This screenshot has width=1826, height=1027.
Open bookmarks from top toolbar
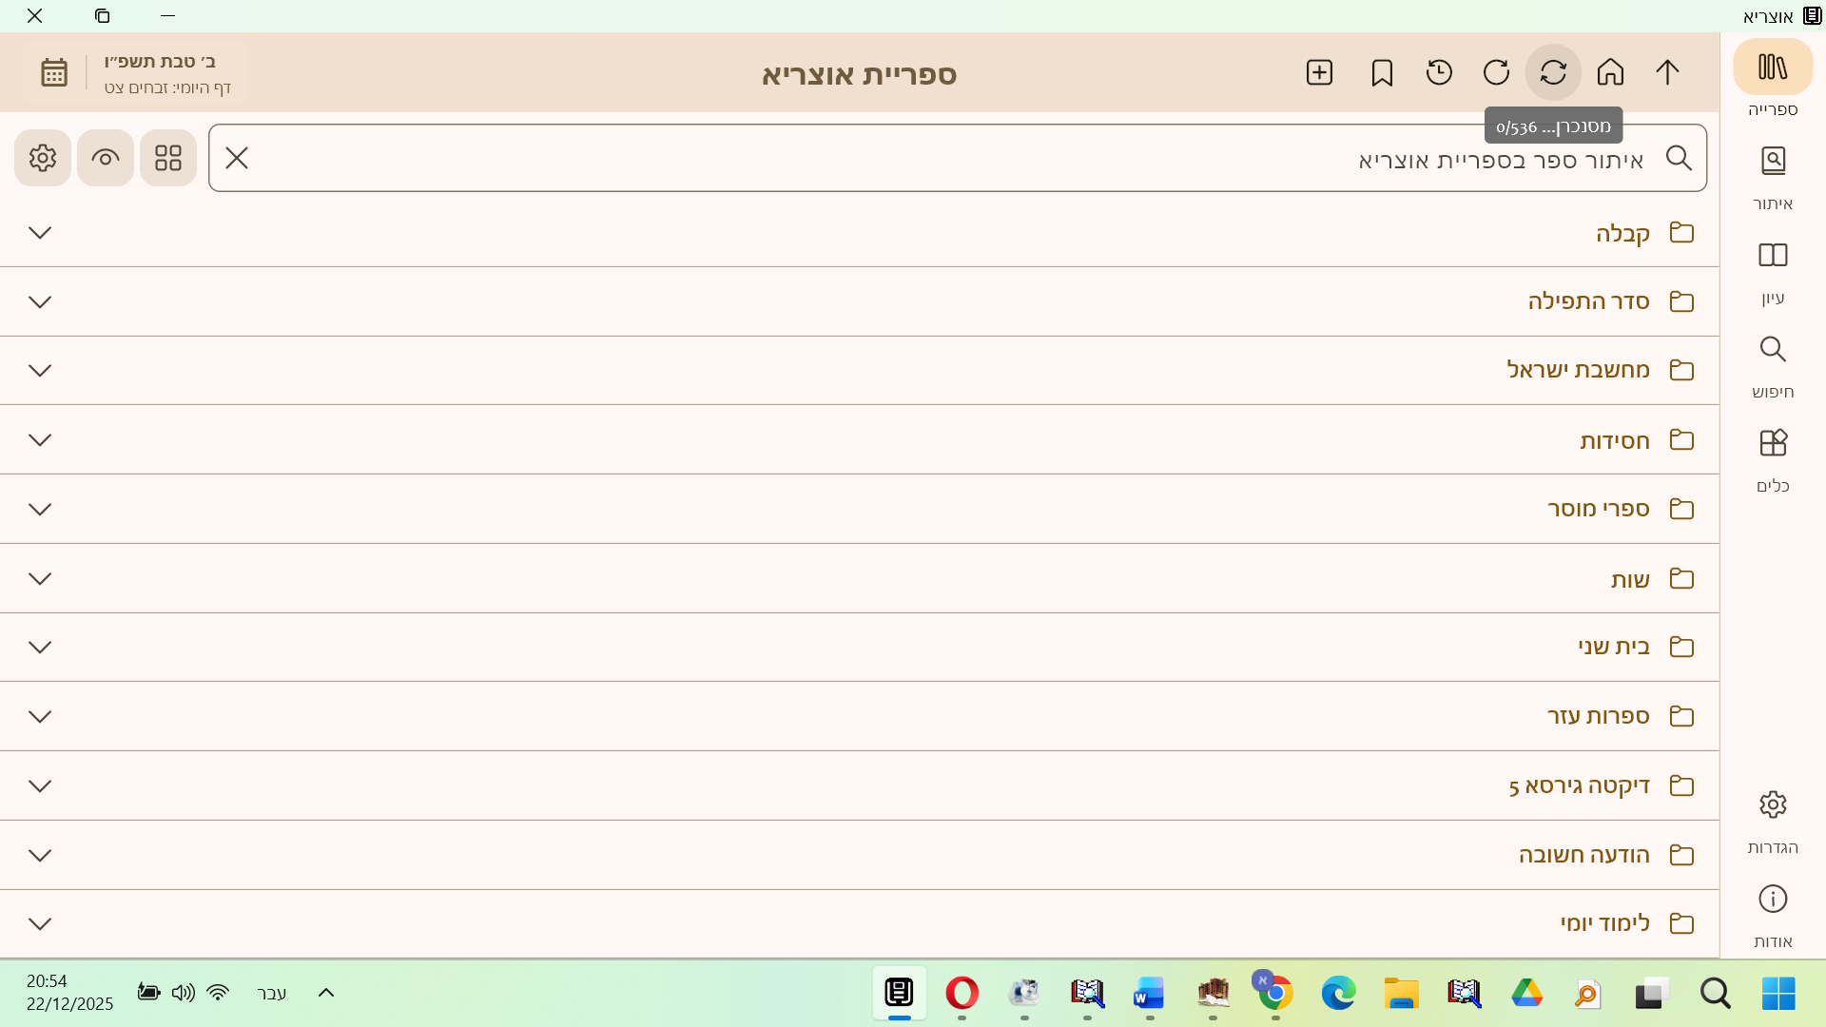(x=1382, y=72)
